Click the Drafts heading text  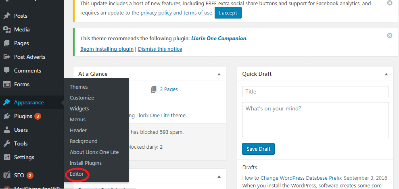[250, 167]
